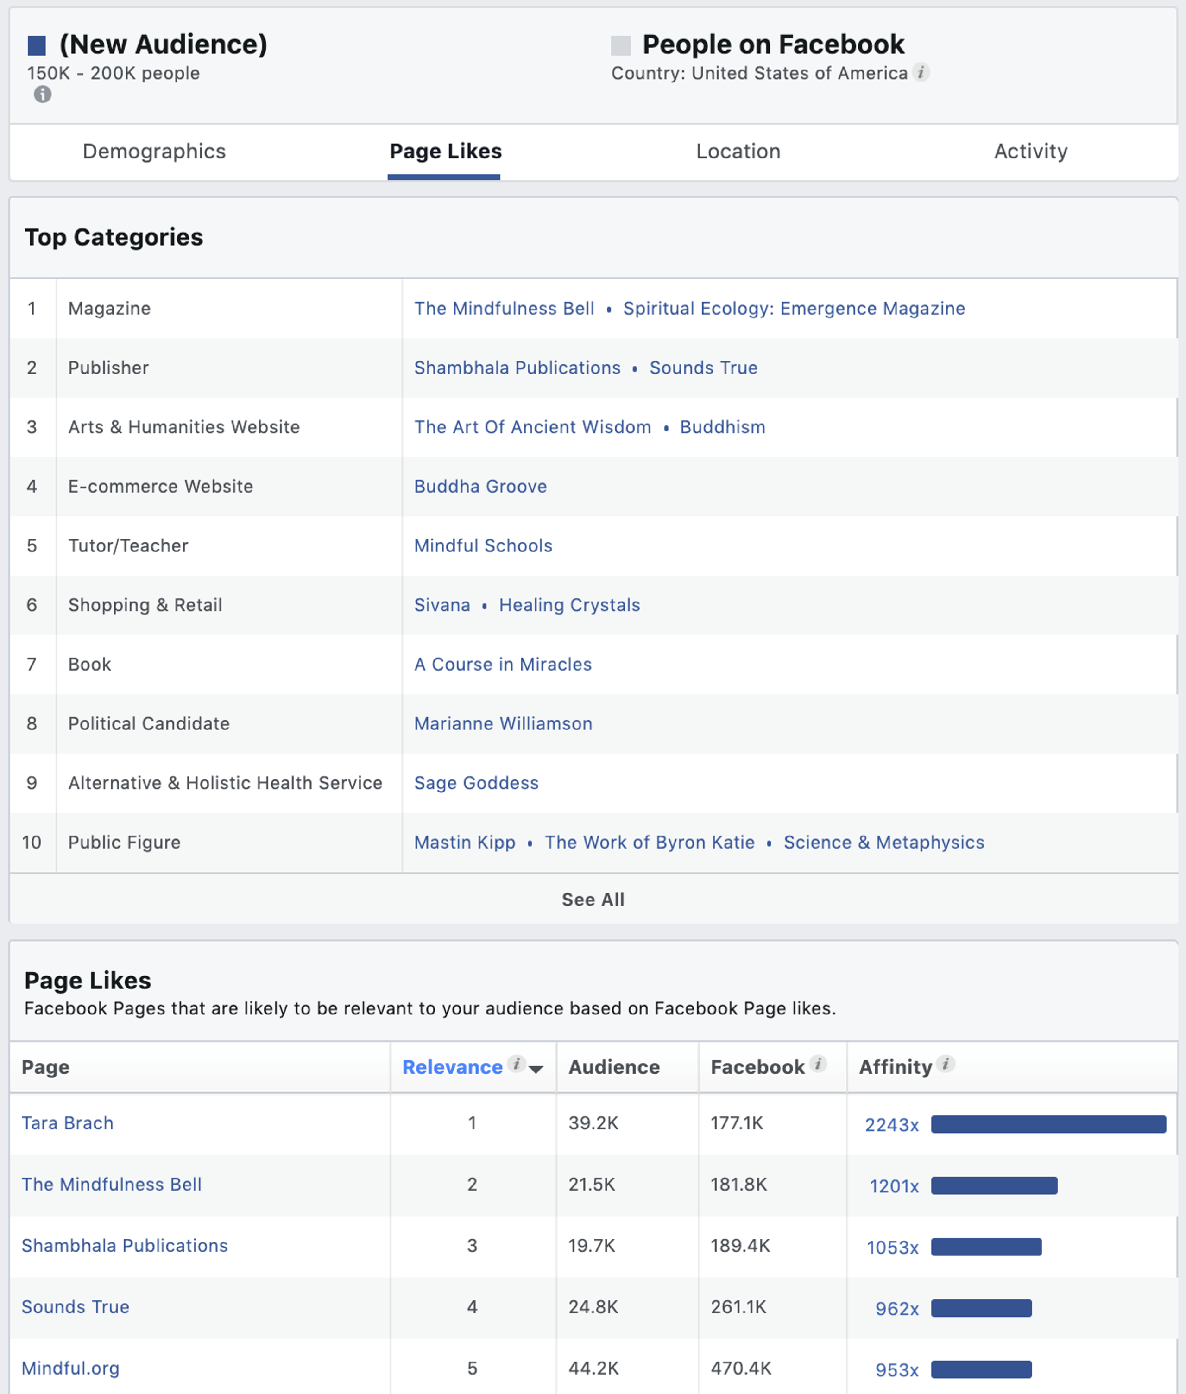
Task: Open the Location tab
Action: (x=738, y=151)
